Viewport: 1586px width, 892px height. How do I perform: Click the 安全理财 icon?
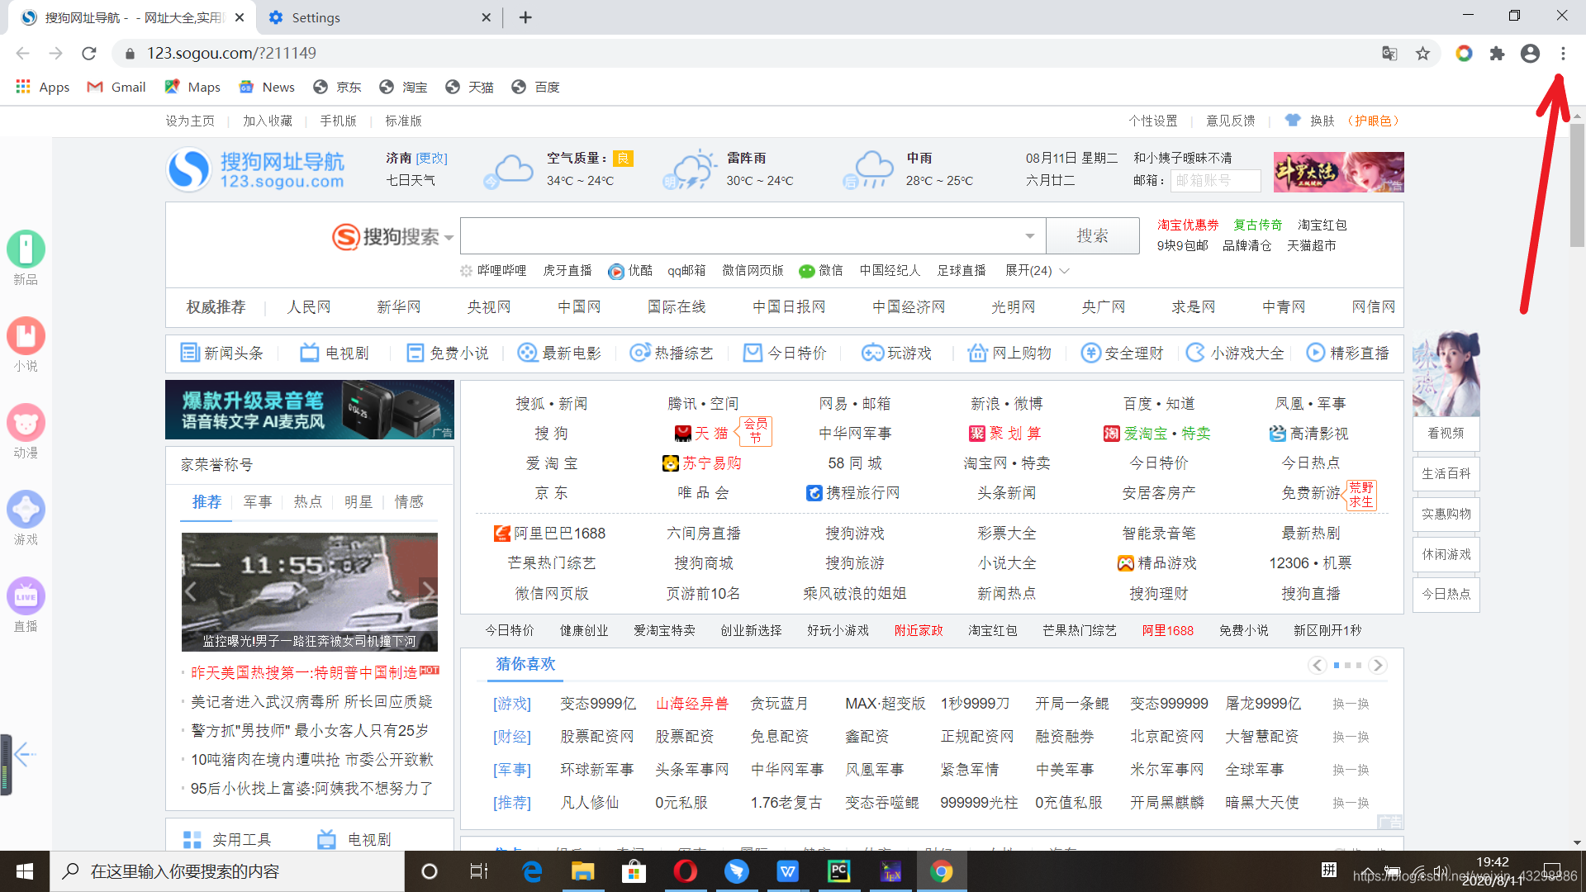1091,353
